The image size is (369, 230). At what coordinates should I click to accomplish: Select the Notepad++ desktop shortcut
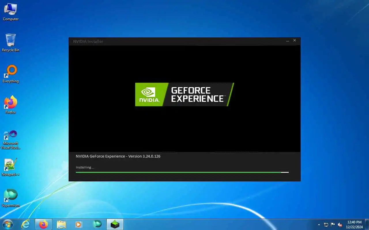click(x=11, y=167)
